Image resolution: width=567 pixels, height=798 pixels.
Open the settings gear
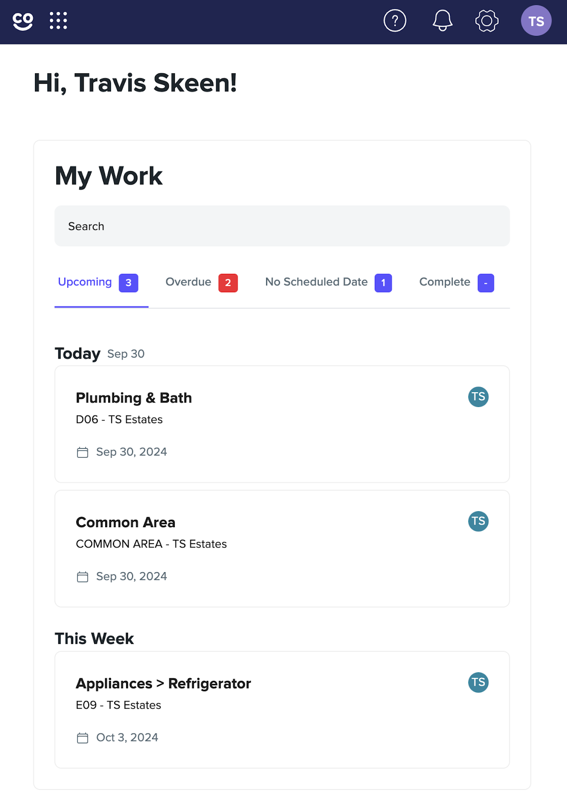(487, 21)
